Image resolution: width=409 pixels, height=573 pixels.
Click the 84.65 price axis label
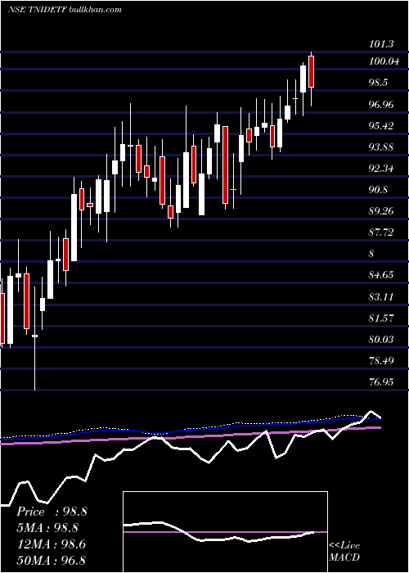[382, 274]
